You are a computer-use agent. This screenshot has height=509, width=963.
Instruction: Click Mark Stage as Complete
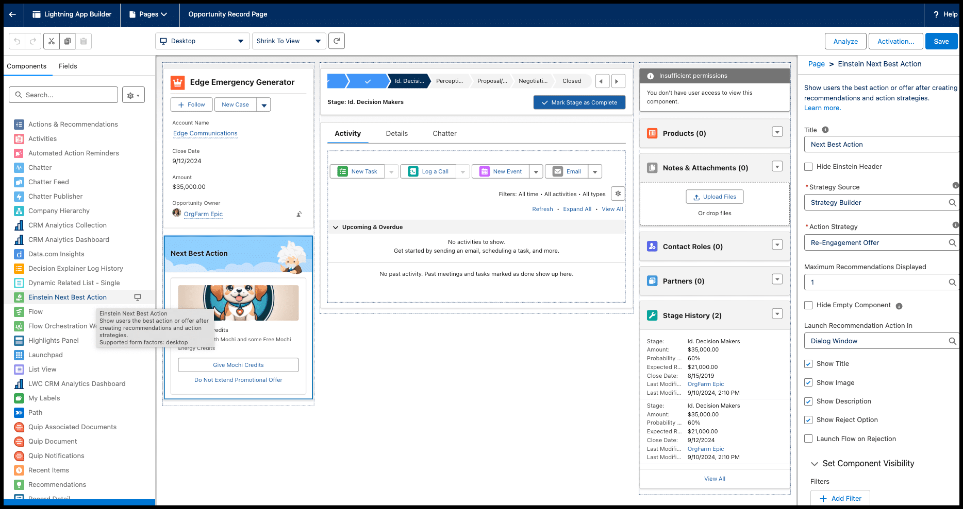pos(579,102)
